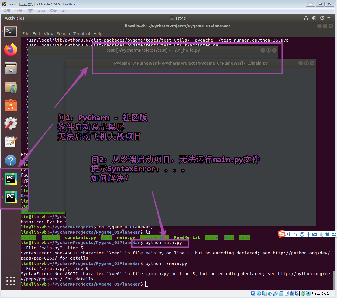Click the VirtualBox USB devices status icon

click(275, 293)
